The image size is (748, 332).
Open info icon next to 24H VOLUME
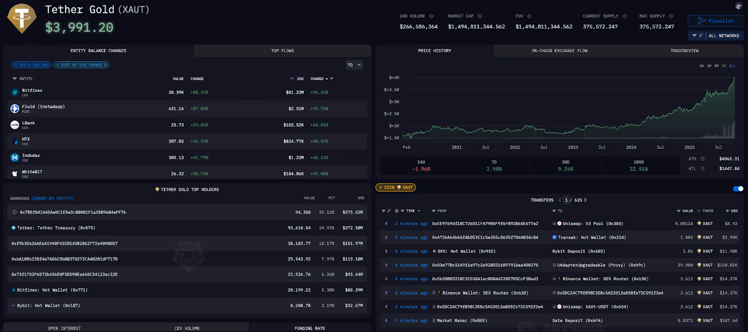point(432,16)
